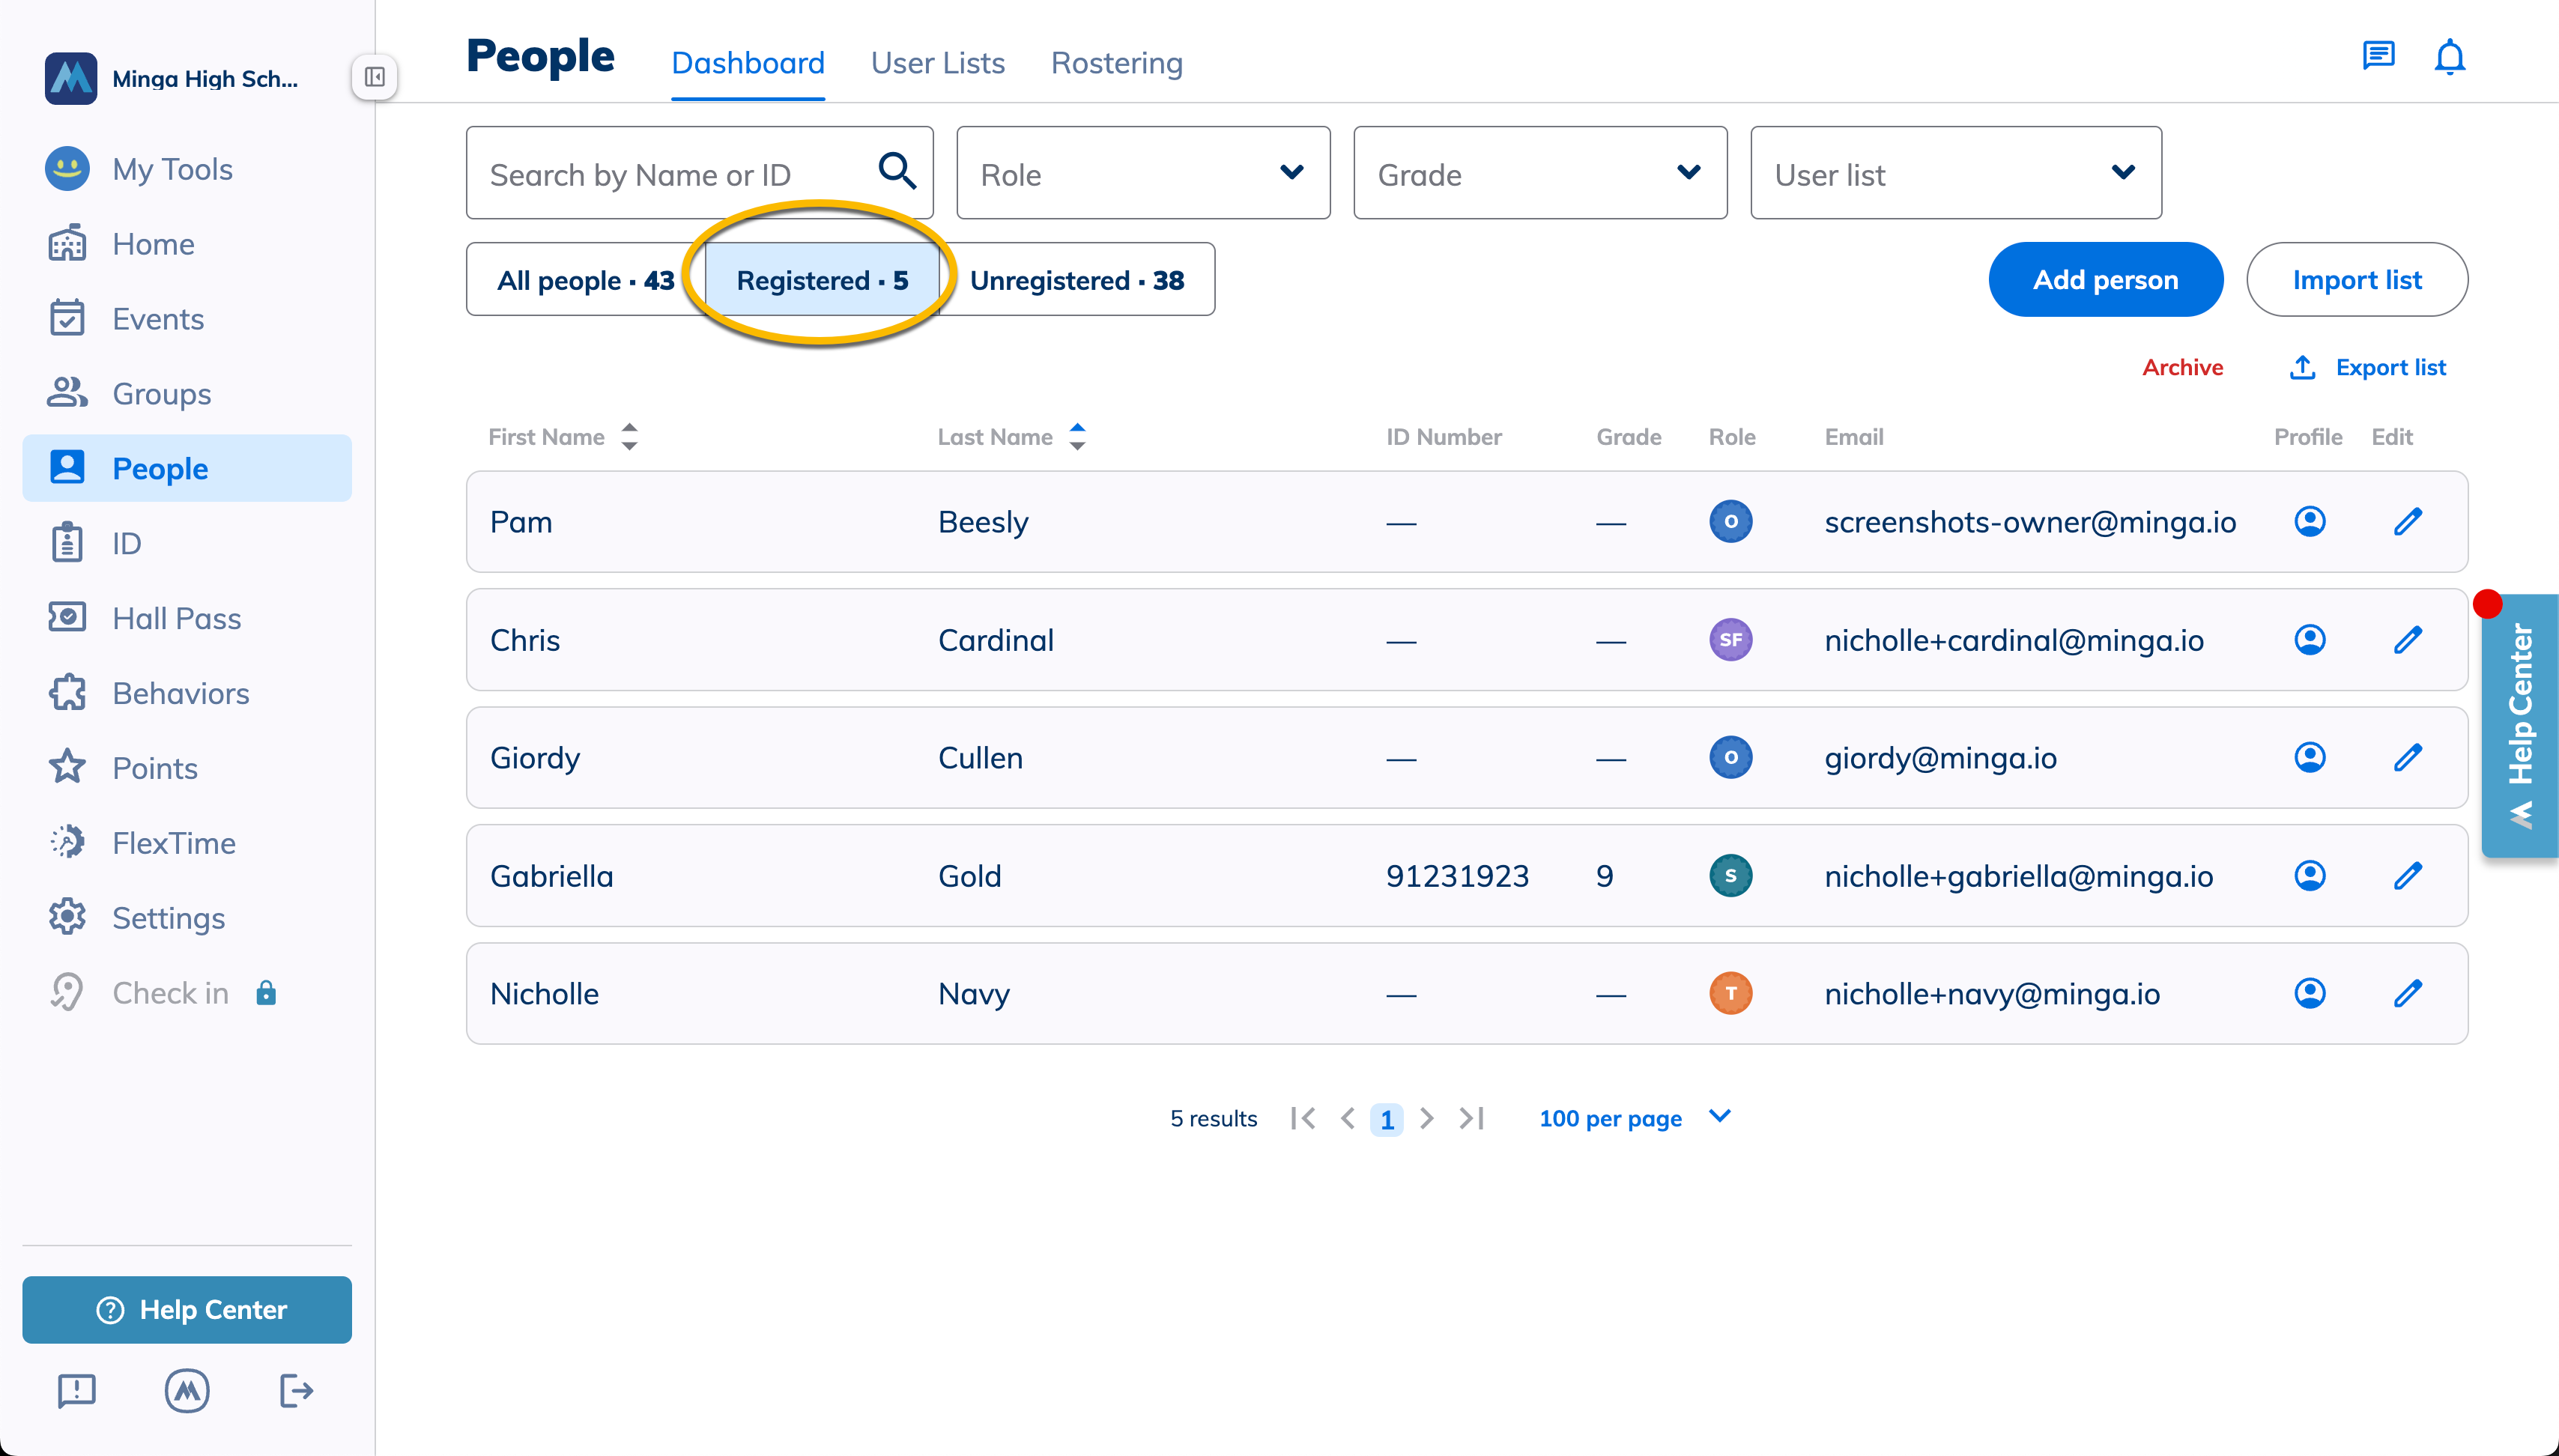Collapse the sidebar with the panel toggle icon
Viewport: 2559px width, 1456px height.
(374, 77)
